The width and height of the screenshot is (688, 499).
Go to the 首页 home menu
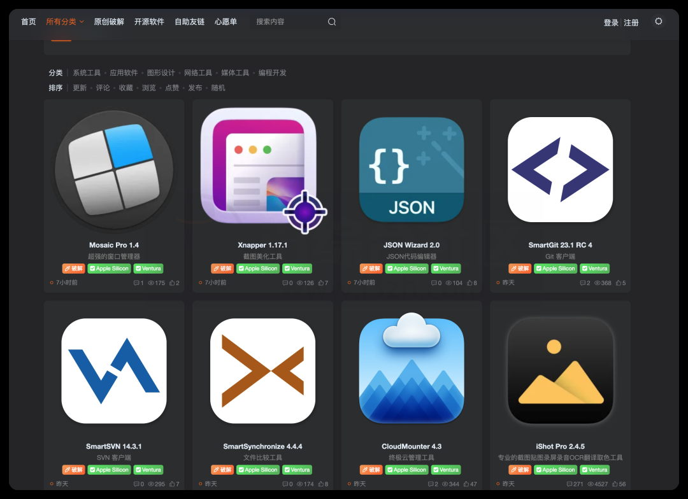(x=29, y=22)
